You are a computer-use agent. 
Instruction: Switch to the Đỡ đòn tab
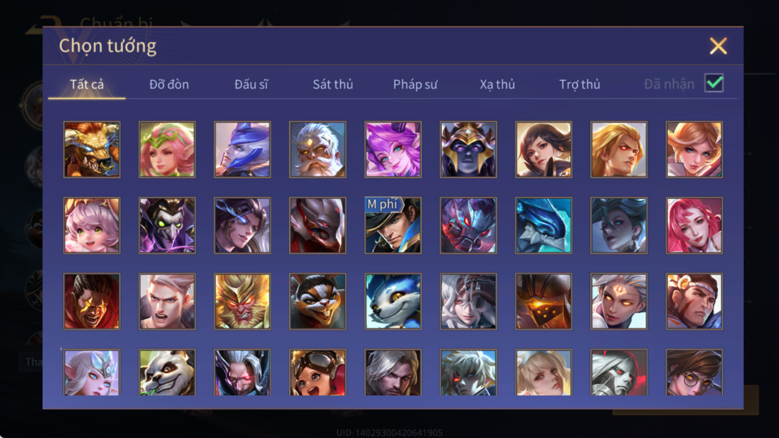169,84
